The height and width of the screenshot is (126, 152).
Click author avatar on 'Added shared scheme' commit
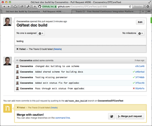(x=17, y=72)
